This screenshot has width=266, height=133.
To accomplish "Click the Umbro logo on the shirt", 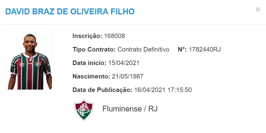I will (x=22, y=64).
